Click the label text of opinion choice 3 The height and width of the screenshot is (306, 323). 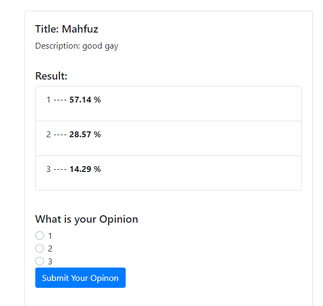50,261
